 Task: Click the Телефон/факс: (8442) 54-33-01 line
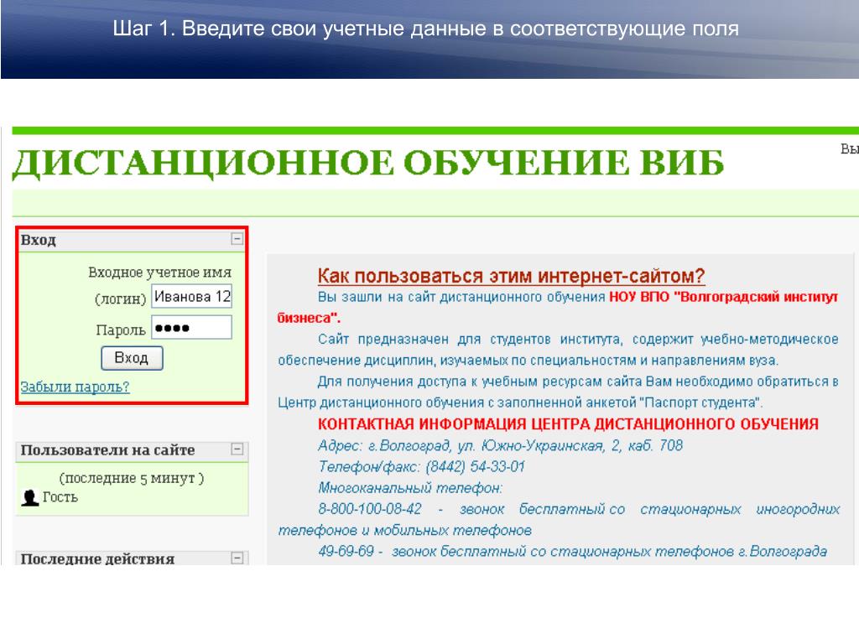point(421,466)
